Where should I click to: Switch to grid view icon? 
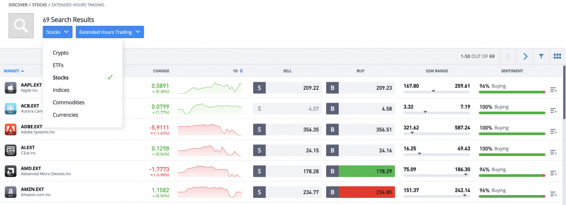[557, 56]
